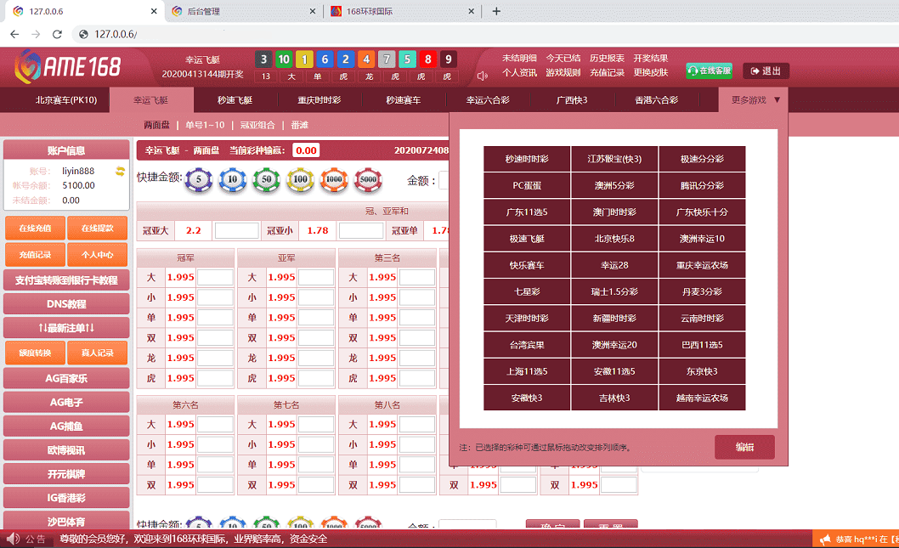Click the 退出 logout button
Image resolution: width=899 pixels, height=548 pixels.
point(764,71)
